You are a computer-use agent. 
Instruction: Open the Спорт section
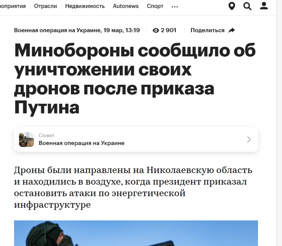155,6
